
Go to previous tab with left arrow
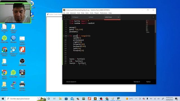(x=65, y=17)
